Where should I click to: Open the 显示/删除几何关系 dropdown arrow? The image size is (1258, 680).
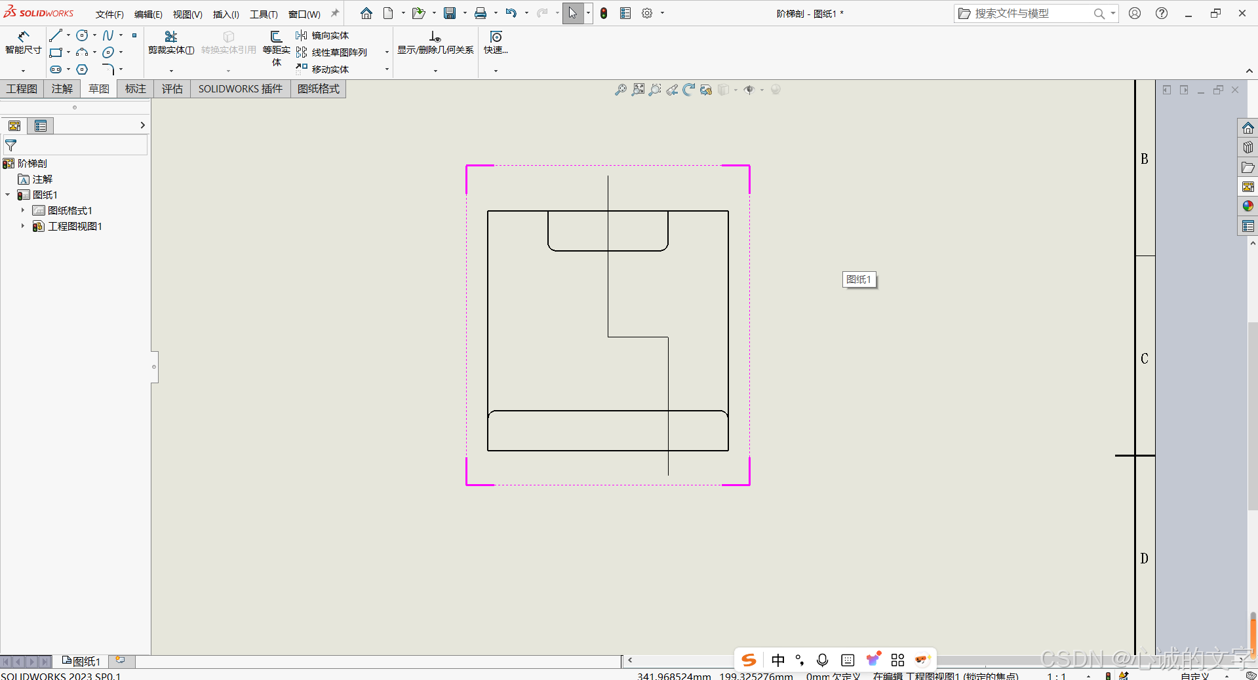435,70
